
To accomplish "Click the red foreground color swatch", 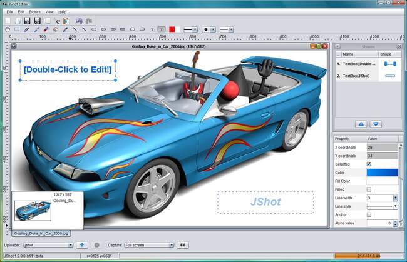I will coord(172,29).
